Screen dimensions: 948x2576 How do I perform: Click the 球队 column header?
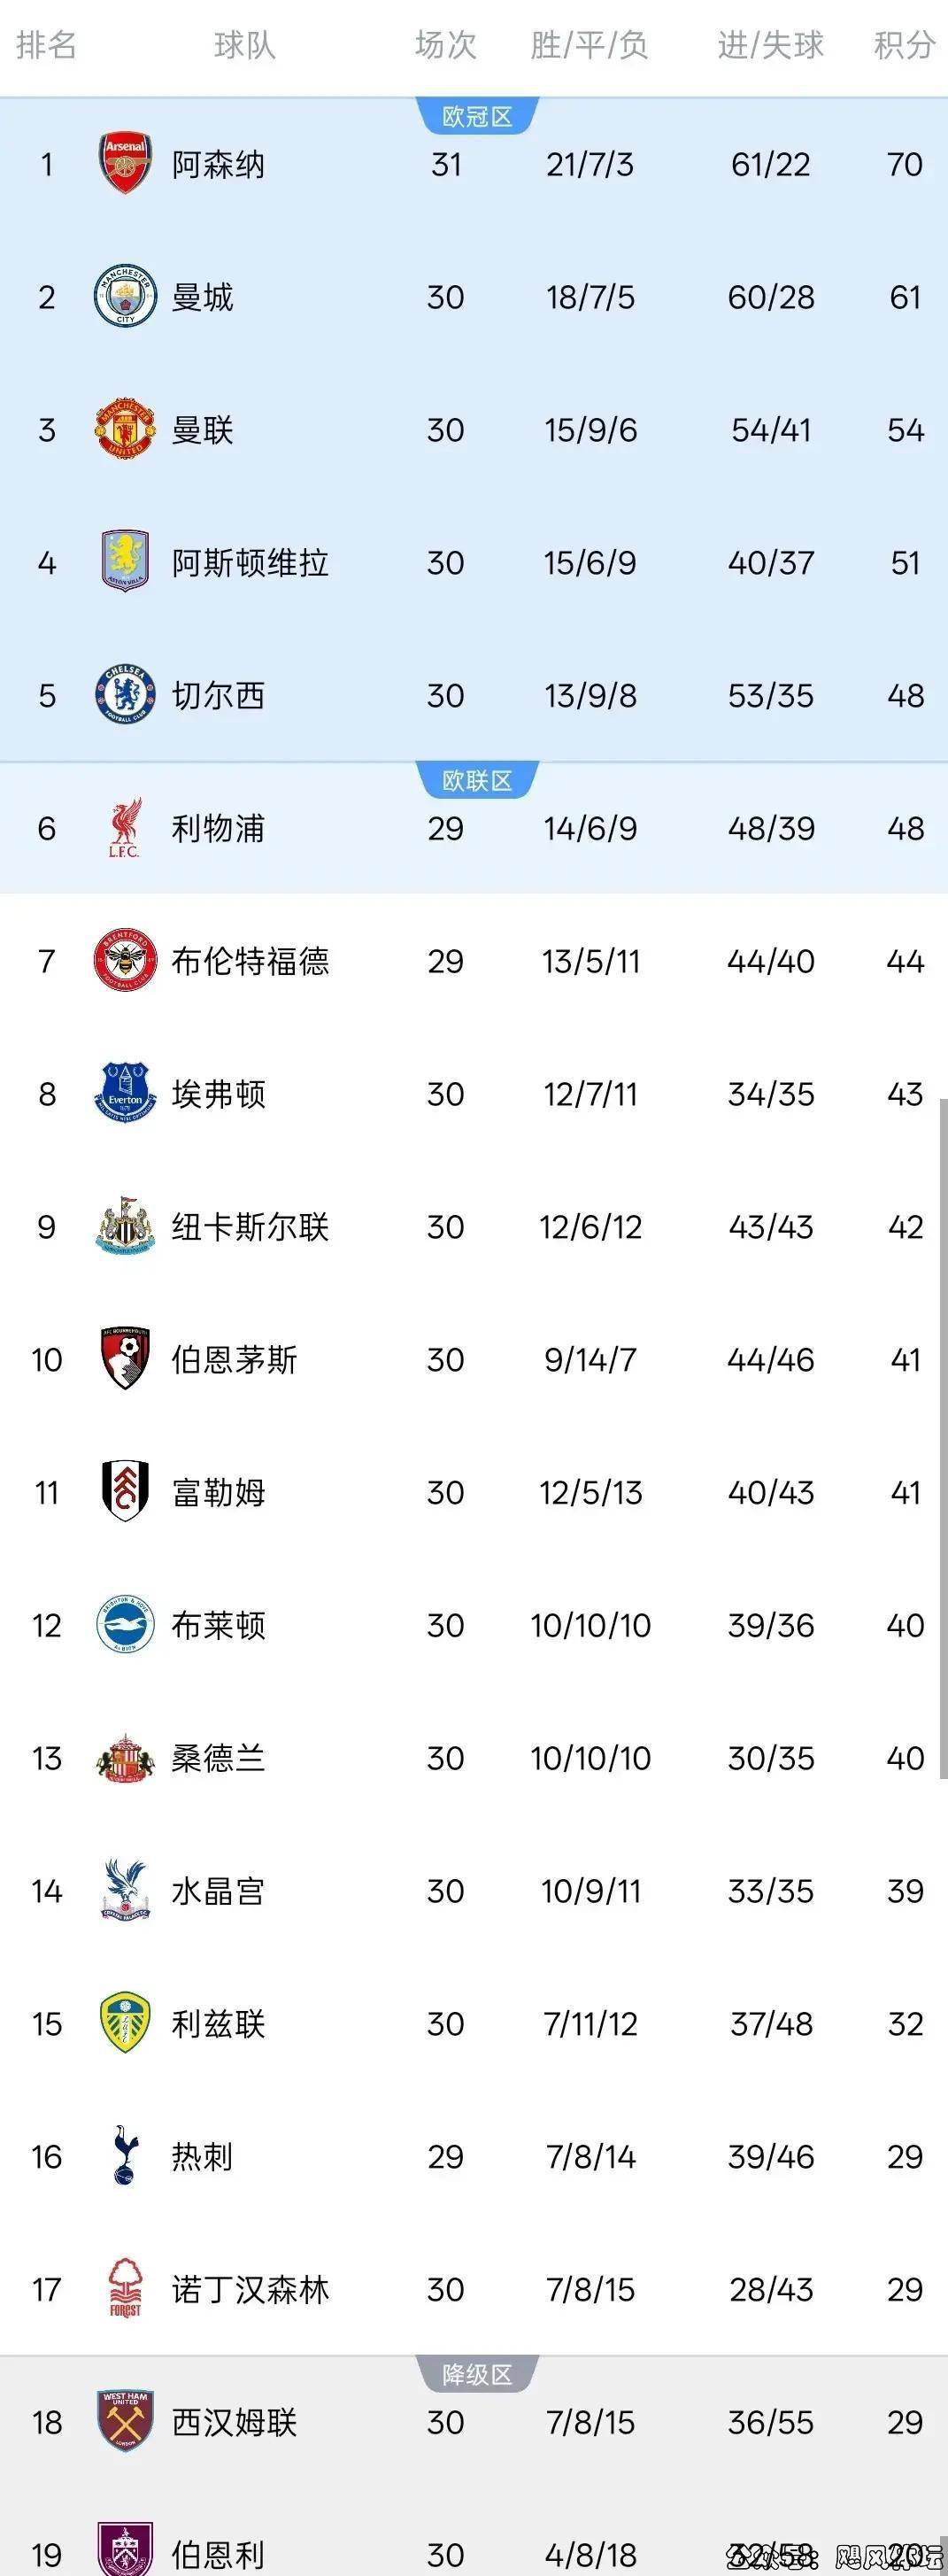tap(244, 45)
